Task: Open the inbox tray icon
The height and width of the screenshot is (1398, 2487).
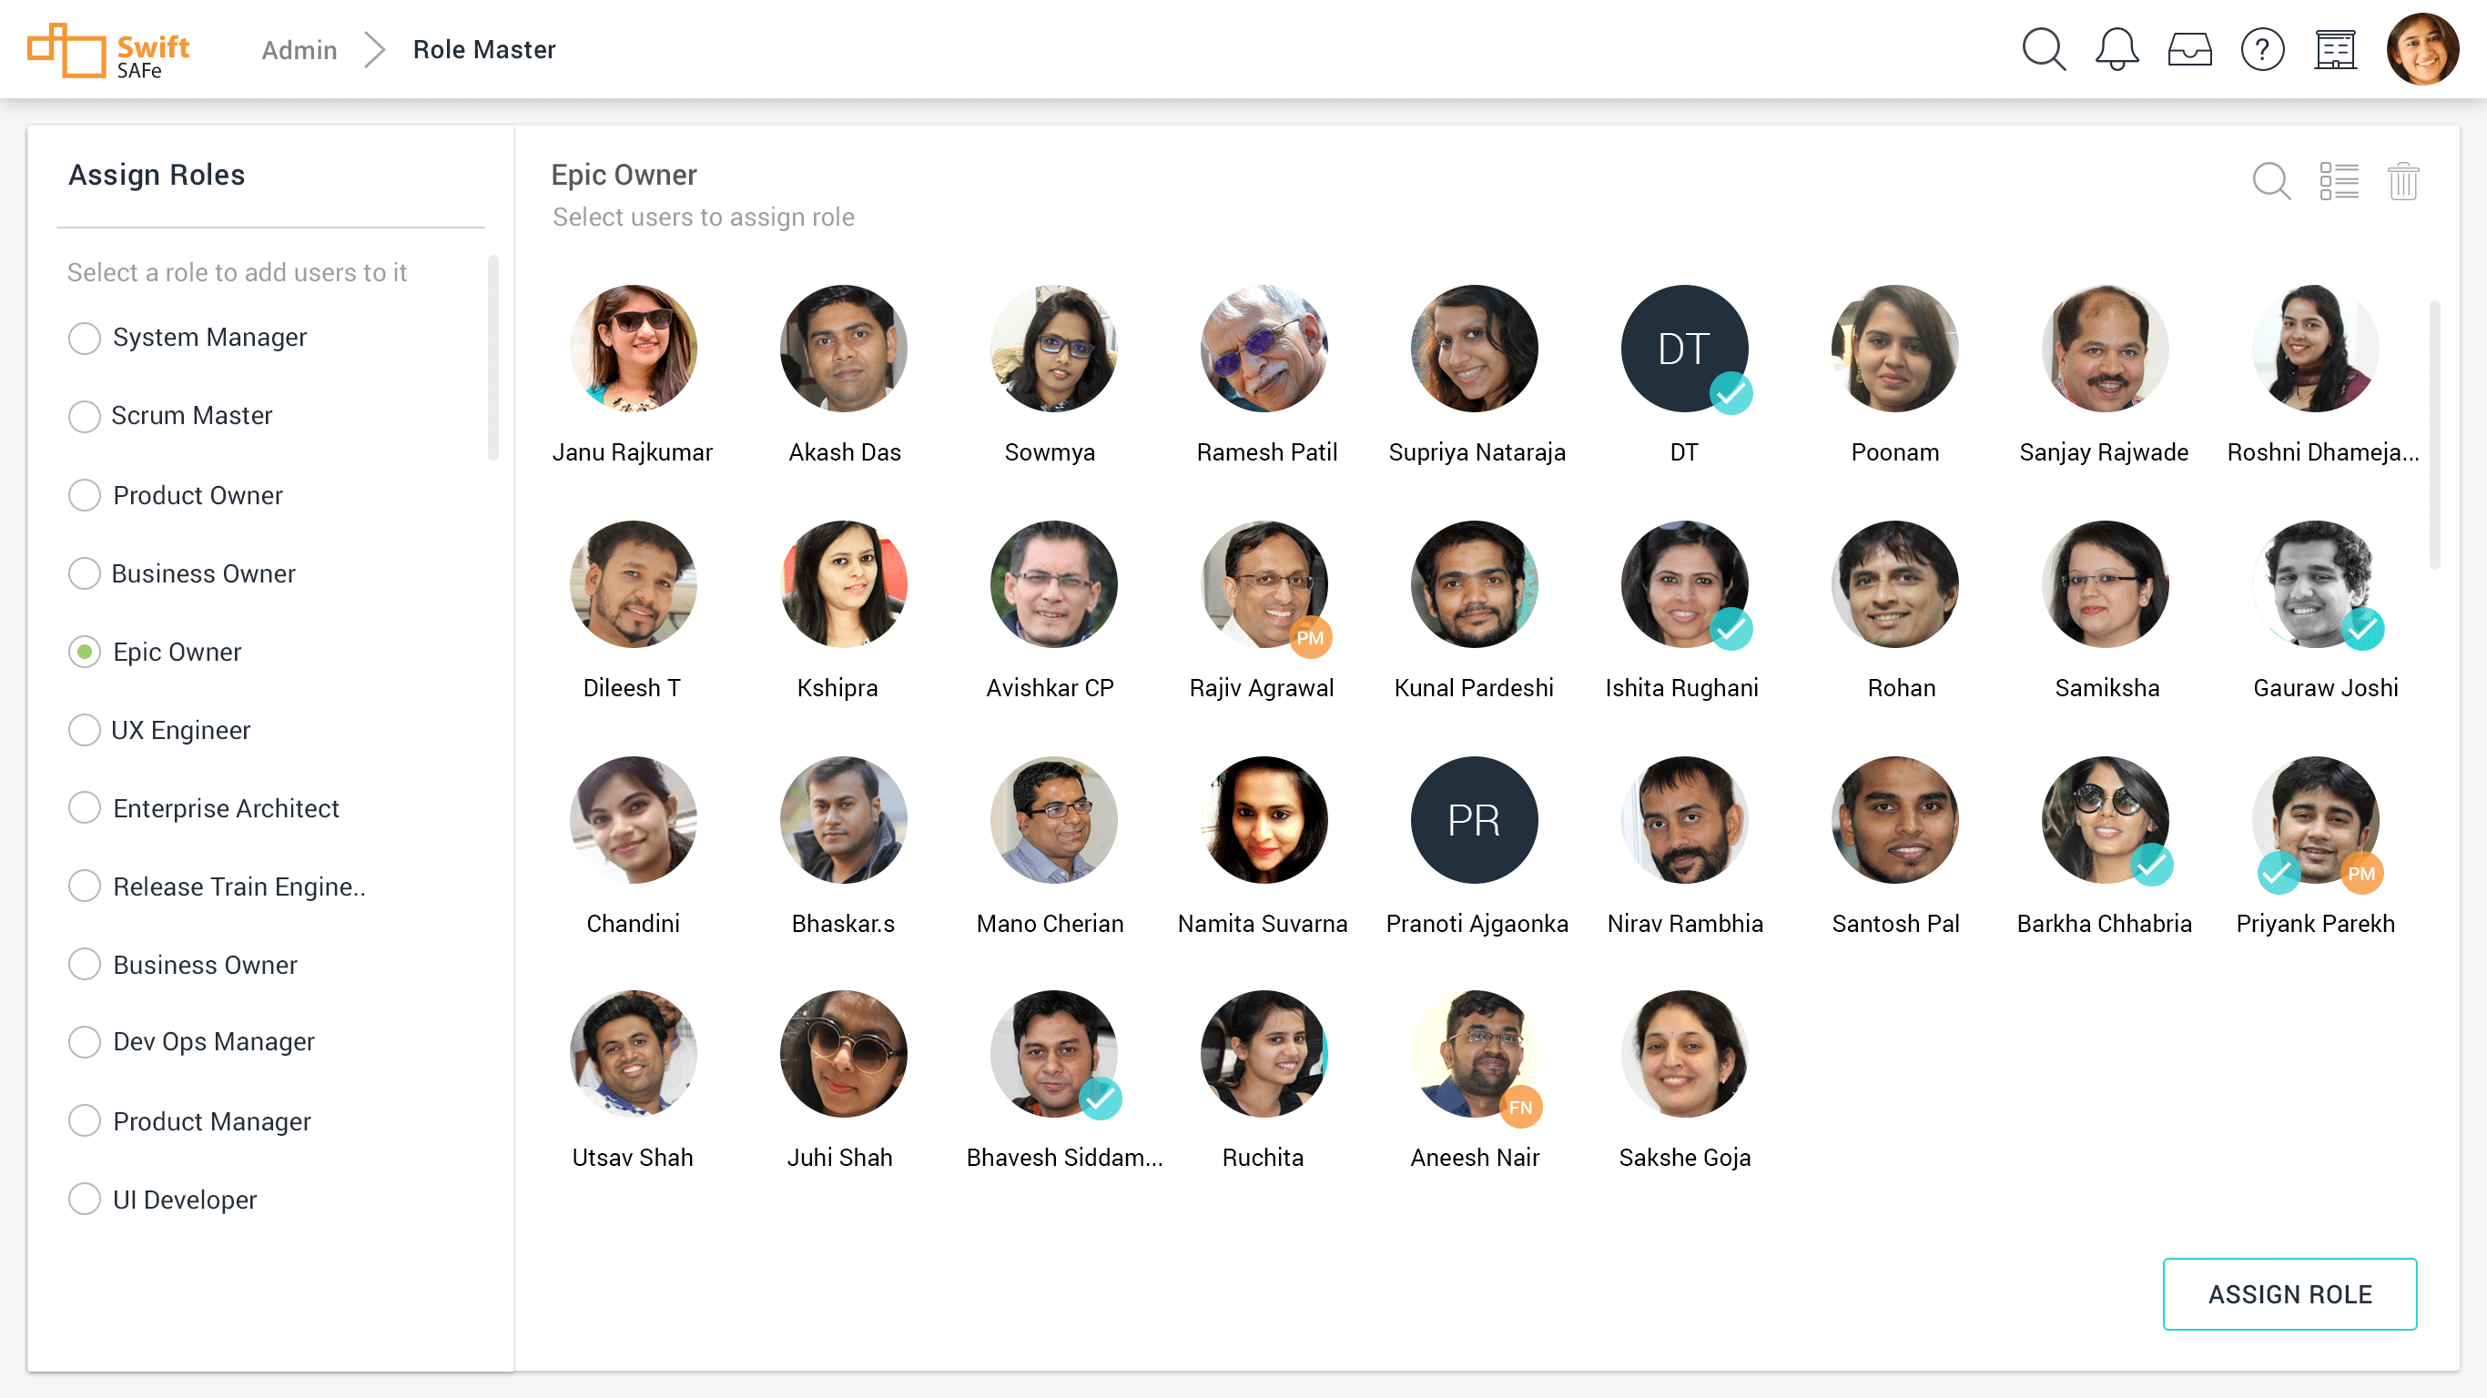Action: [2189, 49]
